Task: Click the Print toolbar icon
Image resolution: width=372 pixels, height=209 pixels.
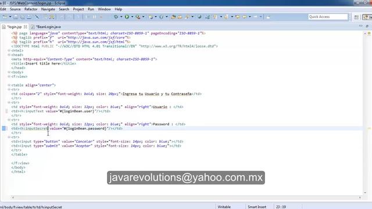Action: (29, 17)
